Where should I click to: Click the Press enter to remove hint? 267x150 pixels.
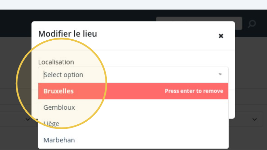click(x=194, y=91)
